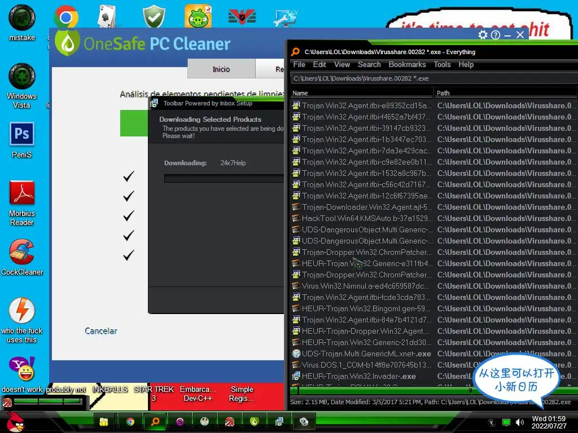The width and height of the screenshot is (578, 433).
Task: Click the red striped taskbar icon
Action: coord(230,422)
